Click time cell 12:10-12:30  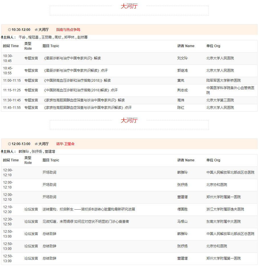8,209
